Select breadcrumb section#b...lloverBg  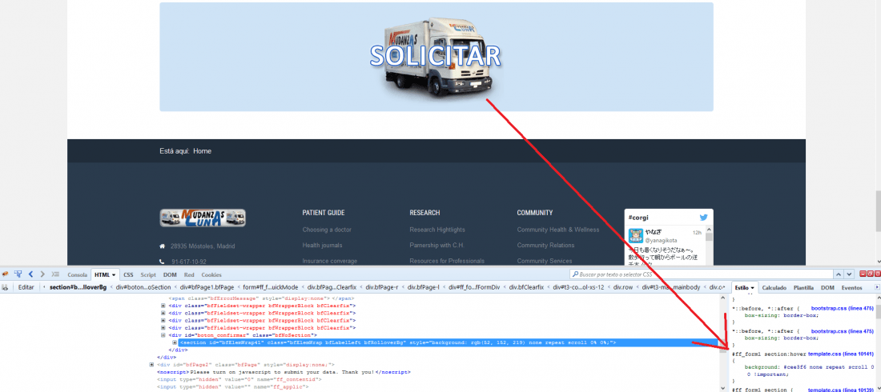coord(78,287)
